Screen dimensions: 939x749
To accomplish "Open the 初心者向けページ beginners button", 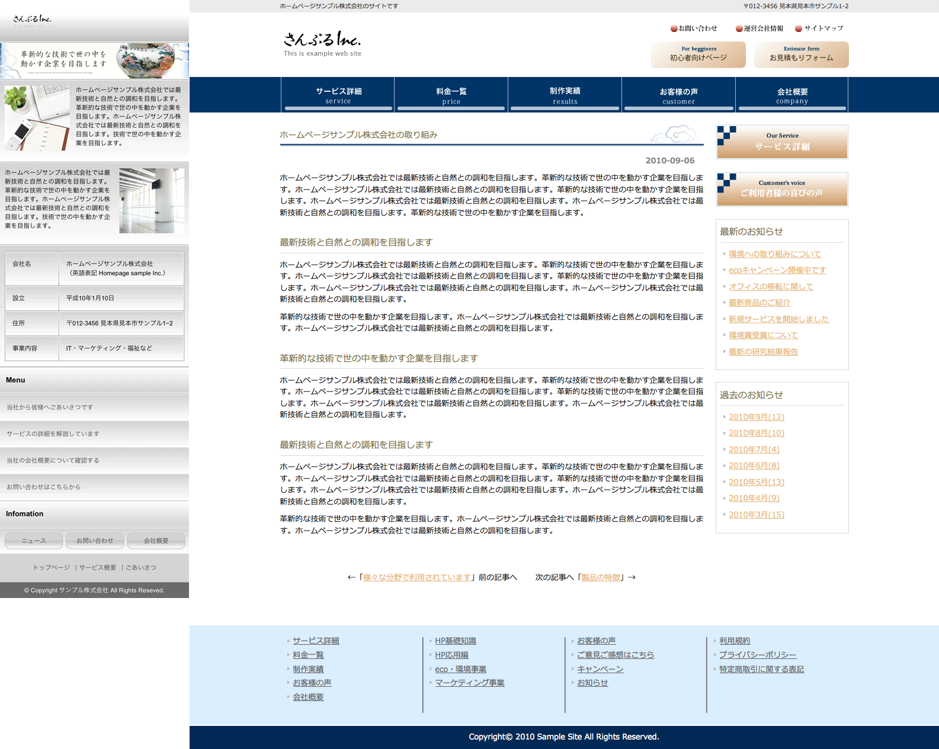I will pos(698,54).
